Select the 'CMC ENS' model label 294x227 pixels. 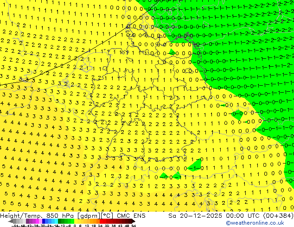pos(131,216)
